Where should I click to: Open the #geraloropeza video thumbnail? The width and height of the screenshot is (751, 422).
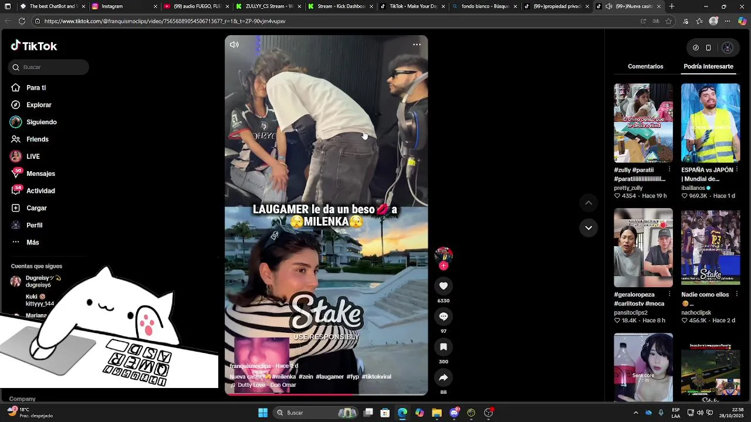coord(644,247)
